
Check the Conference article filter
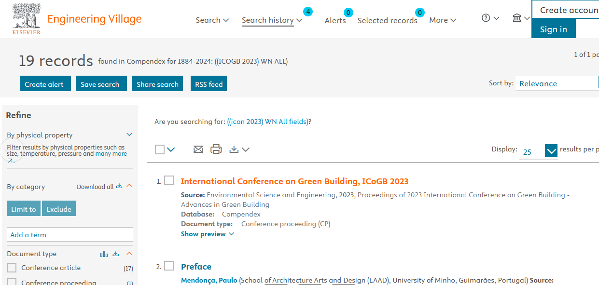click(12, 268)
